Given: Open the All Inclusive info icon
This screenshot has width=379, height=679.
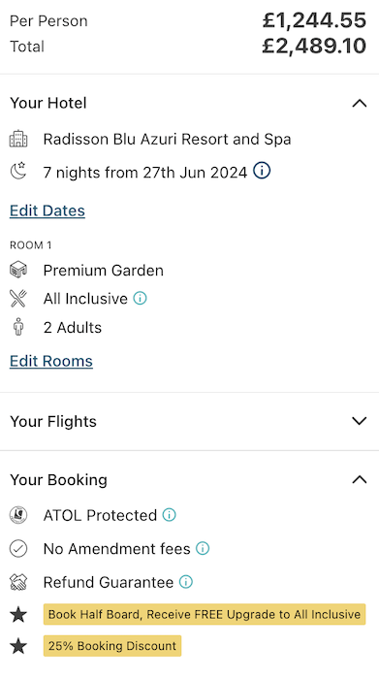Looking at the screenshot, I should pyautogui.click(x=140, y=298).
